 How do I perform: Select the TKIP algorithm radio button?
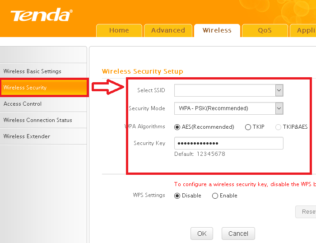248,127
